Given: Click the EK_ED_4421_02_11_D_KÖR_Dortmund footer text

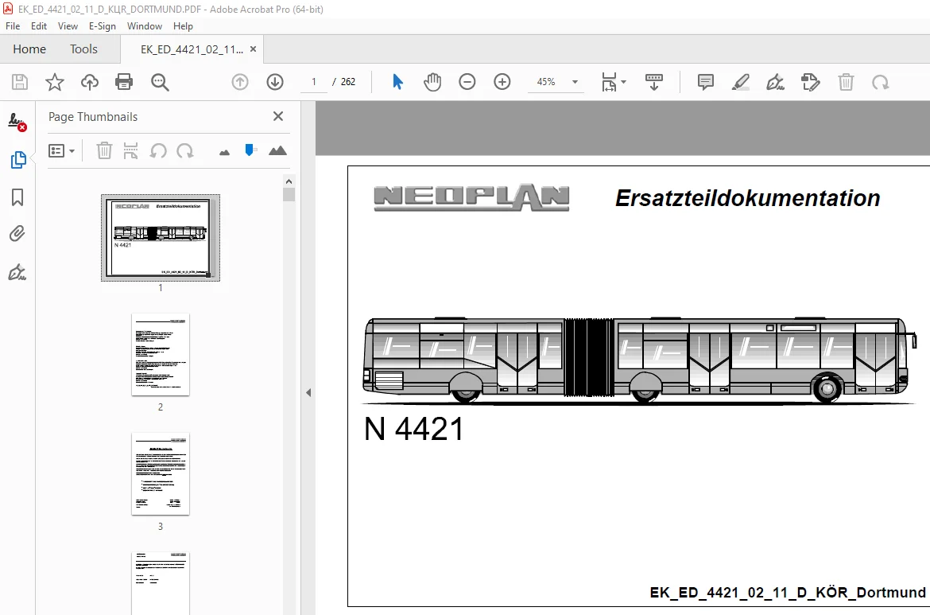Looking at the screenshot, I should click(788, 593).
